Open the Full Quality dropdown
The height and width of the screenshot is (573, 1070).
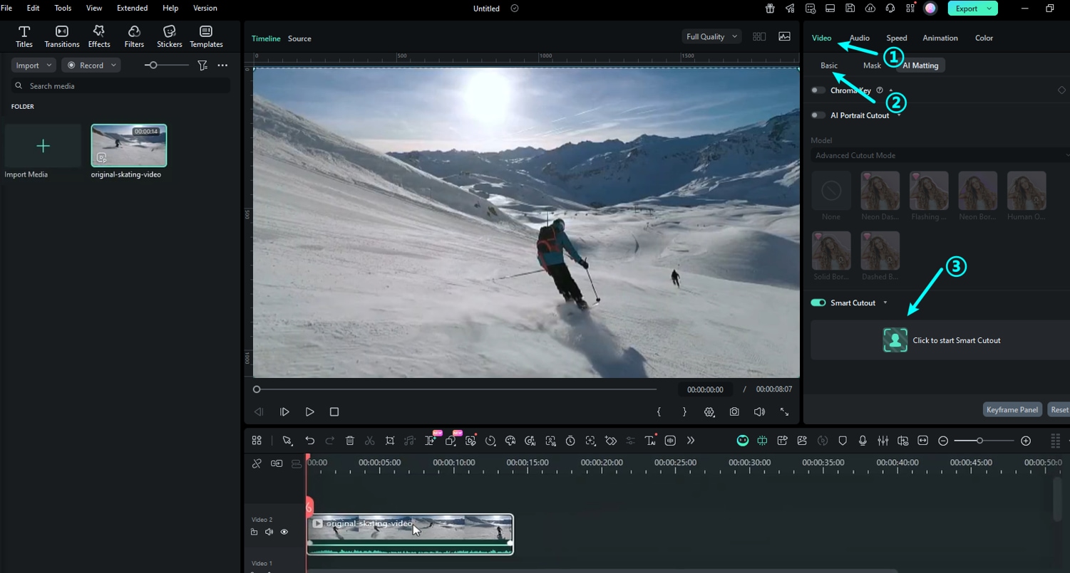click(x=711, y=36)
